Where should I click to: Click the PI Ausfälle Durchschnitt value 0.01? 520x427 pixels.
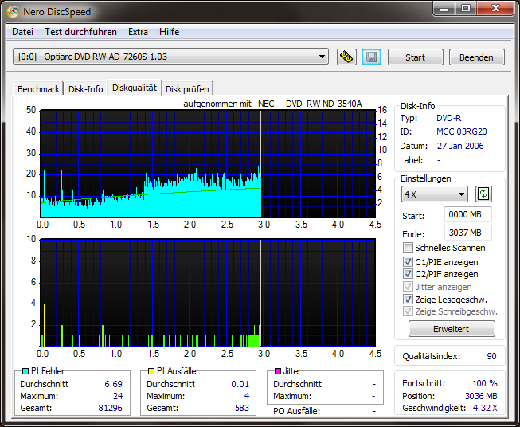pyautogui.click(x=240, y=384)
